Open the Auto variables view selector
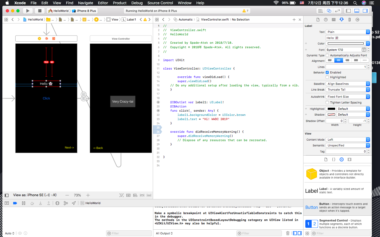 point(10,233)
